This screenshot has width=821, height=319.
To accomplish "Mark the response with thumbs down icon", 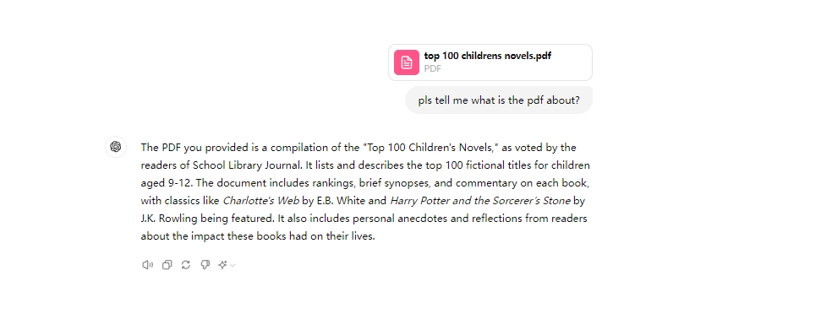I will (x=205, y=265).
